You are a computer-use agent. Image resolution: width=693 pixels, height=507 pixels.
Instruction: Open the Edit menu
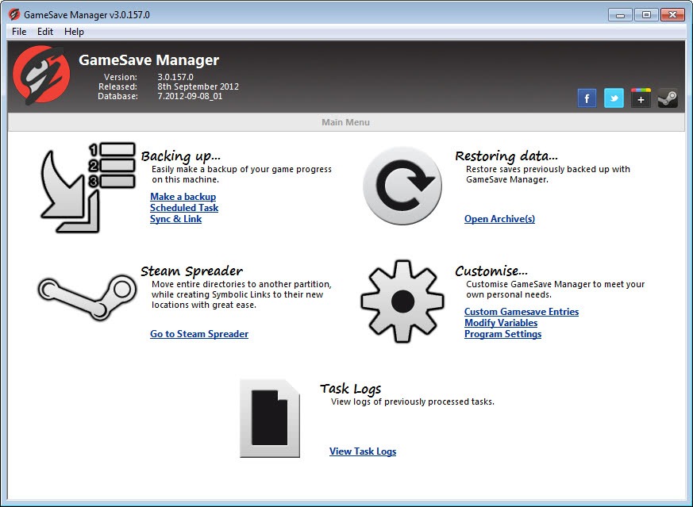[x=45, y=32]
